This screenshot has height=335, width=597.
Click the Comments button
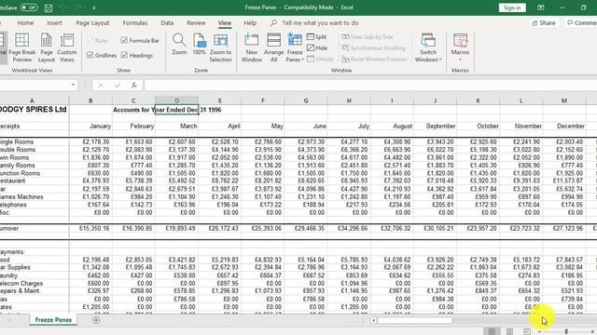point(581,23)
